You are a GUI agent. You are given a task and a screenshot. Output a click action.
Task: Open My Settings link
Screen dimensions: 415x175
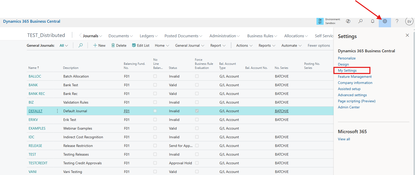click(x=347, y=70)
